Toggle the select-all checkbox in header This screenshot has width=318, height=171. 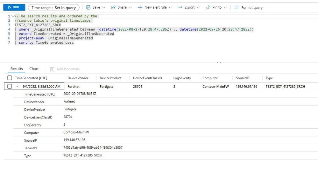tap(10, 78)
